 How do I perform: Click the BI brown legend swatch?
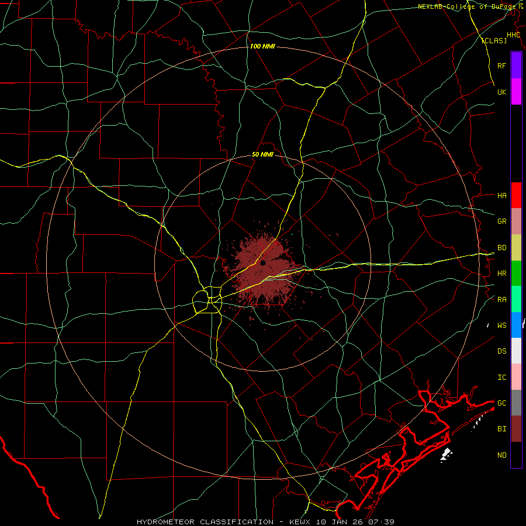pyautogui.click(x=516, y=429)
